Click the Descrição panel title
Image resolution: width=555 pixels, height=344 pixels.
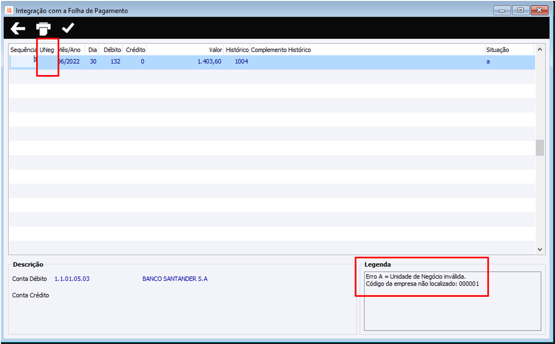[x=28, y=264]
